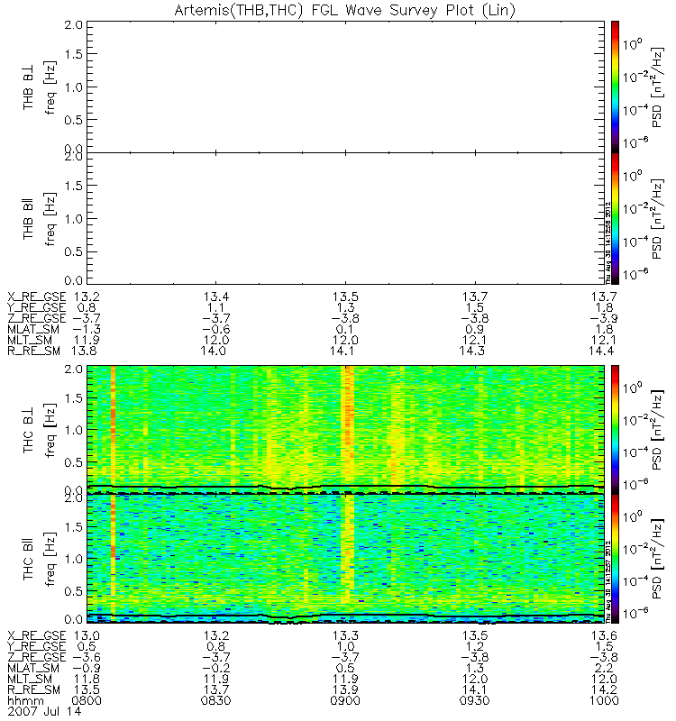The image size is (676, 721).
Task: Click the "1.1" Y_RE_GSE value
Action: [x=216, y=307]
